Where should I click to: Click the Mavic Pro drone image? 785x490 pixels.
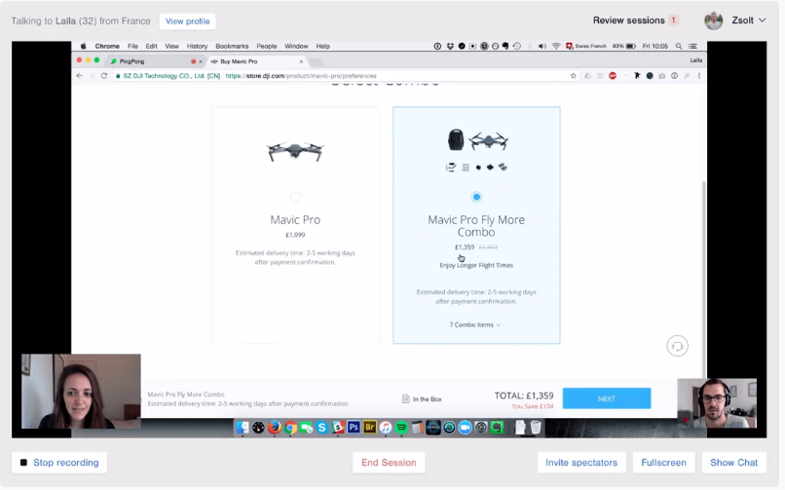[x=295, y=151]
